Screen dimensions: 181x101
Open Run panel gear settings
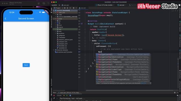point(175,93)
